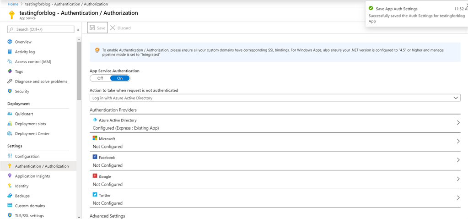This screenshot has height=219, width=468.
Task: Switch App Service Authentication to Off
Action: [x=100, y=78]
